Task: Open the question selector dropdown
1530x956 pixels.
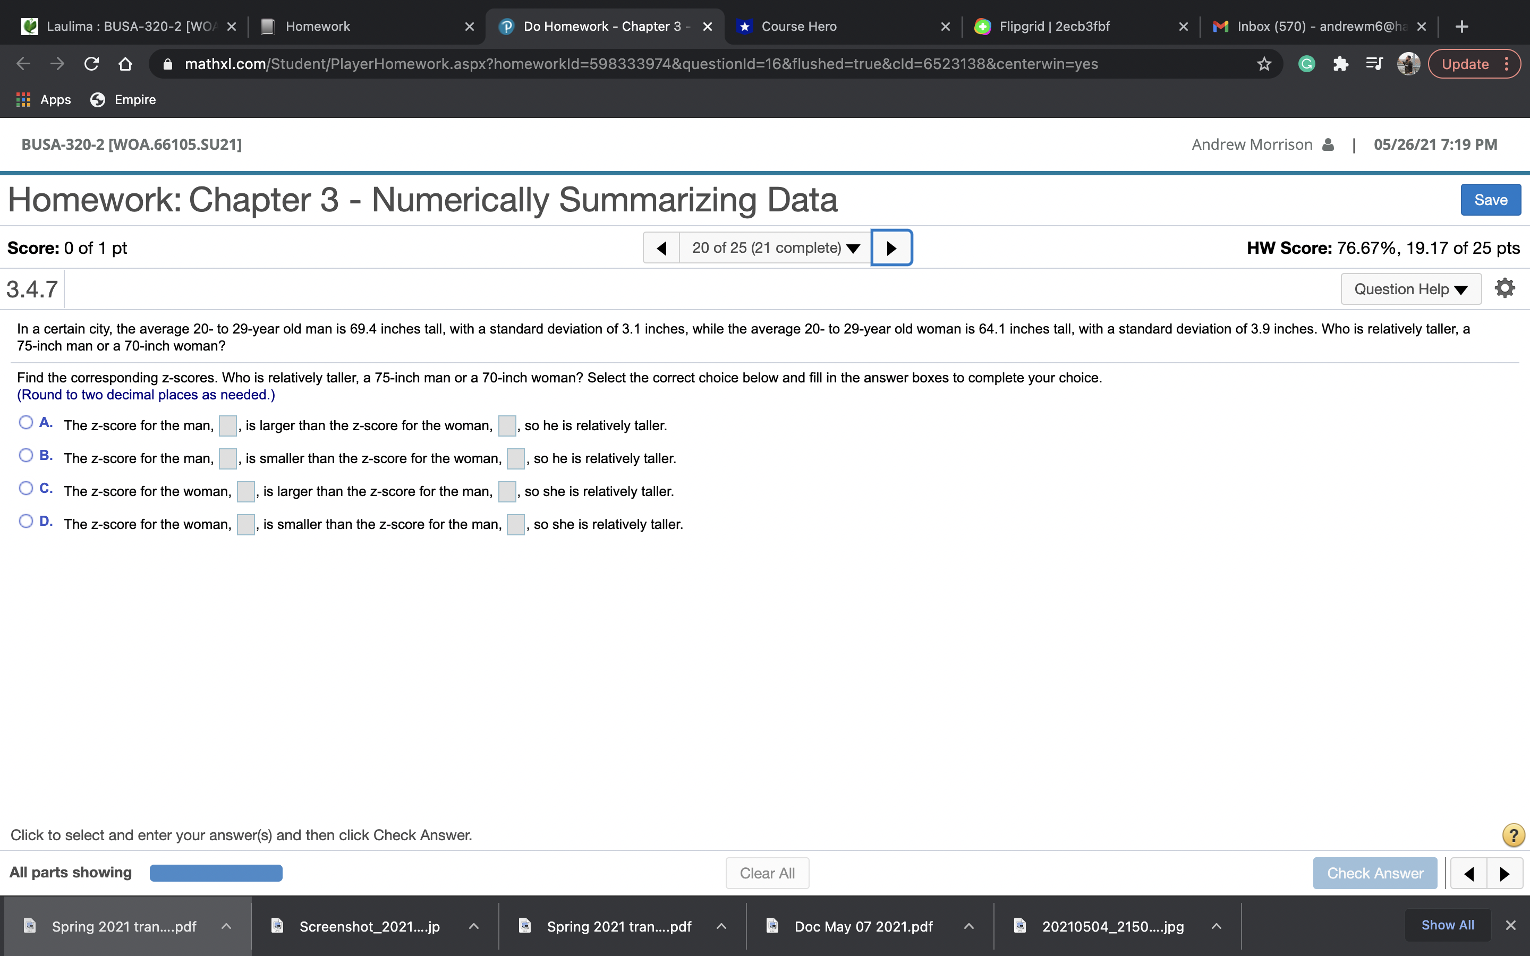Action: click(775, 248)
